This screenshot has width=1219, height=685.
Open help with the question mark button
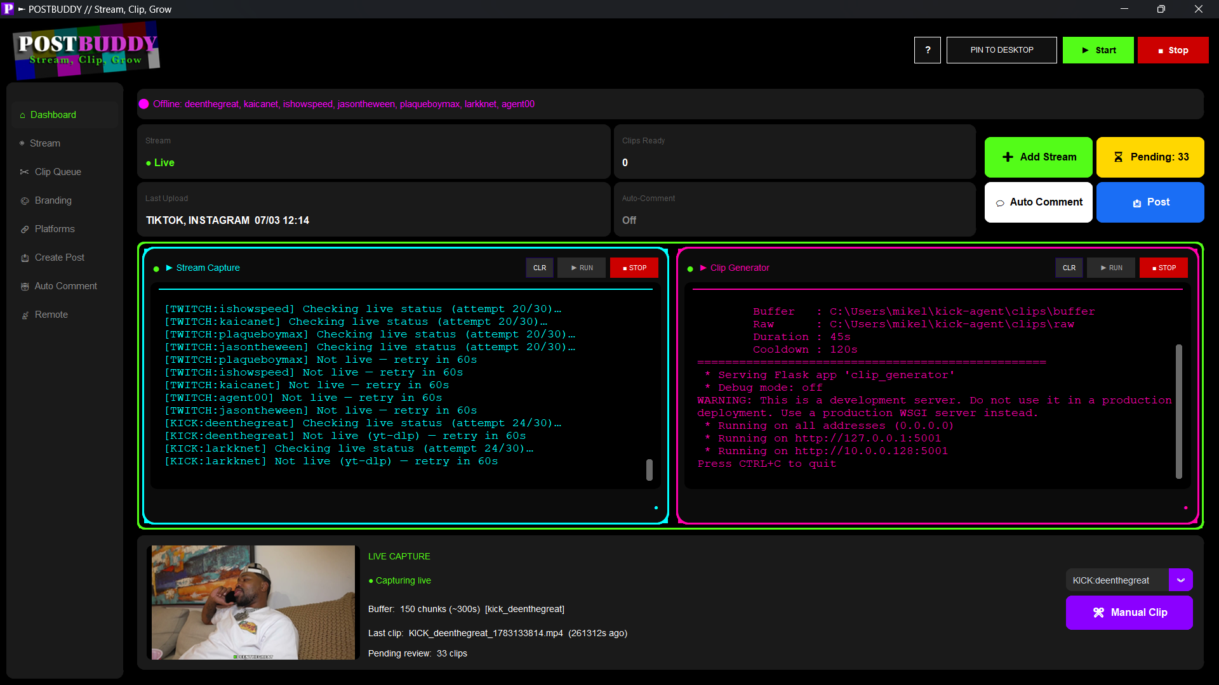pyautogui.click(x=928, y=50)
